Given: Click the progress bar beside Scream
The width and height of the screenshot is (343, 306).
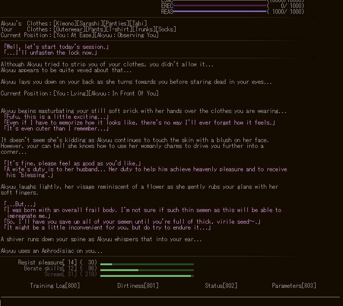Looking at the screenshot, I should (x=147, y=276).
